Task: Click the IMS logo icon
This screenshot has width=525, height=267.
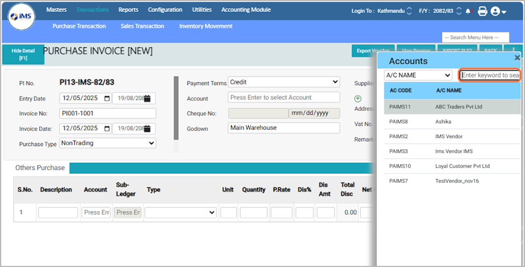Action: [x=21, y=17]
